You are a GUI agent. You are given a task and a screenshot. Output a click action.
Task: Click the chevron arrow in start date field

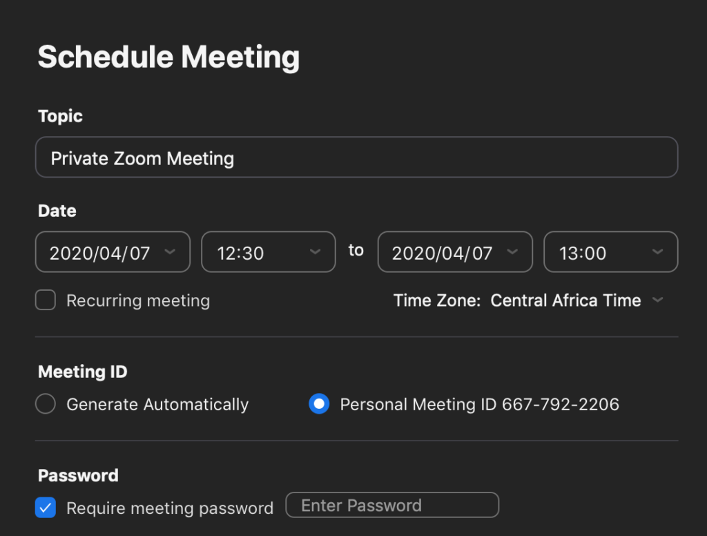click(x=170, y=252)
